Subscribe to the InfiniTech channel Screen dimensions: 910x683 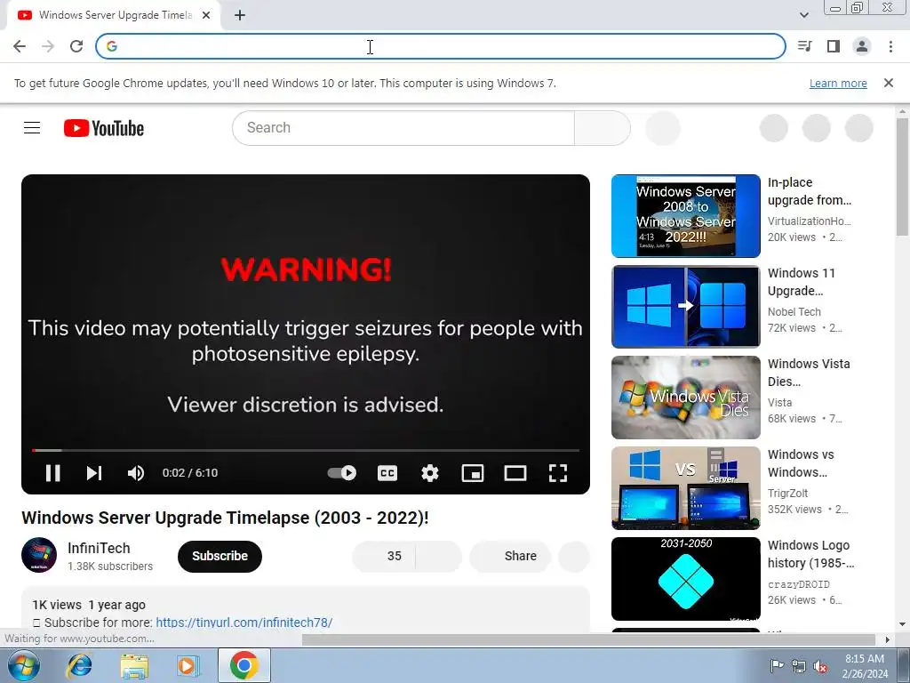point(220,556)
